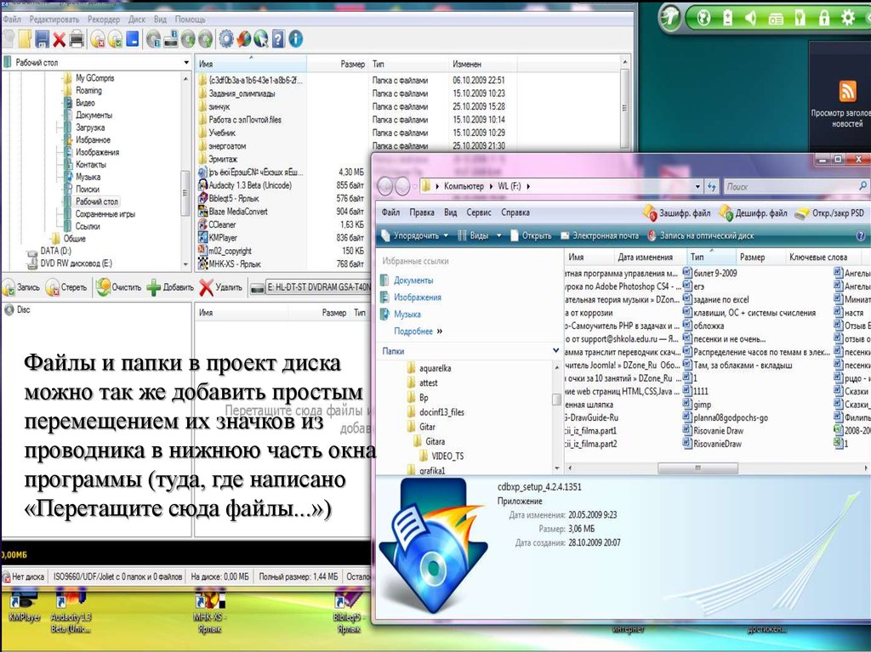Click the print icon on CDBurnerXP toolbar

[77, 39]
